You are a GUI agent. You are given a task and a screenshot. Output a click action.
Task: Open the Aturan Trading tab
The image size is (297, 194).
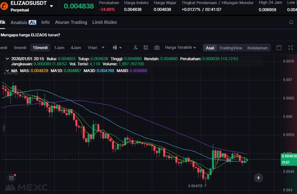[x=71, y=22]
